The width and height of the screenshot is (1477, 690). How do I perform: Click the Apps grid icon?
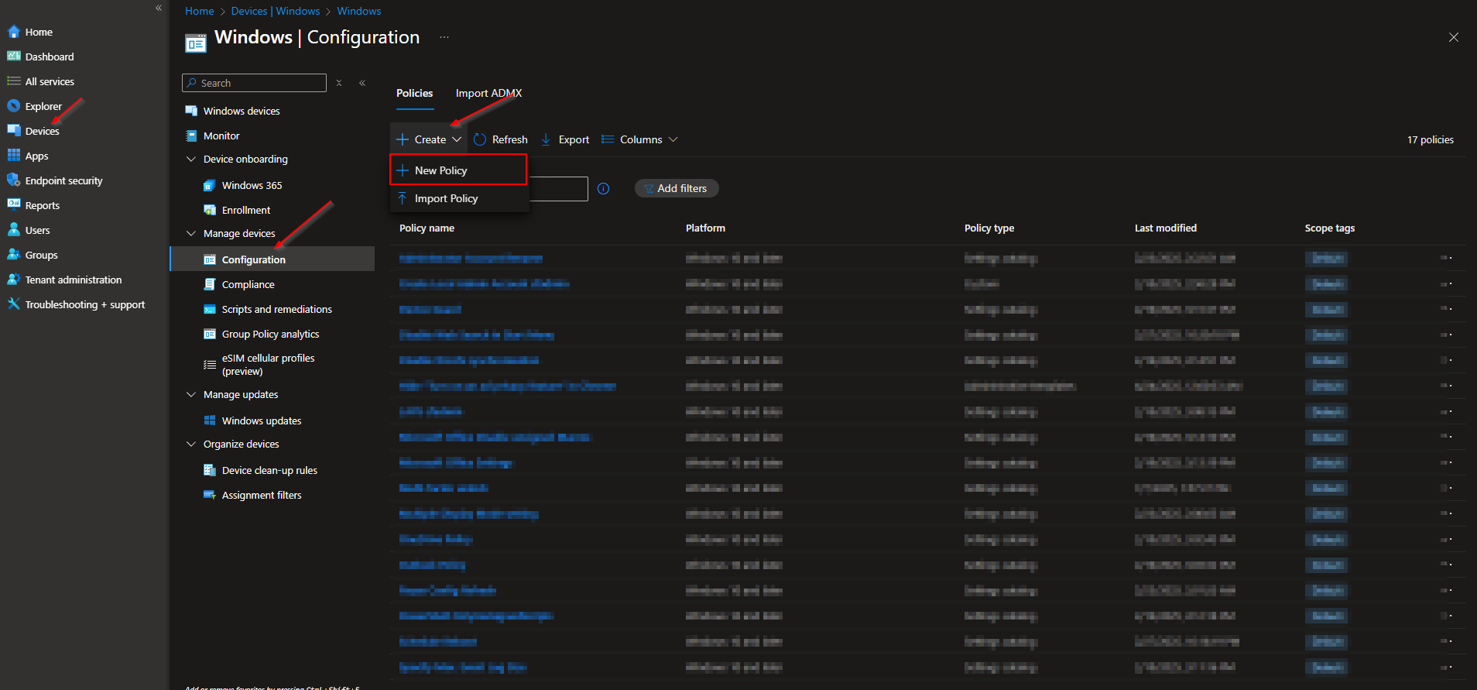point(13,156)
